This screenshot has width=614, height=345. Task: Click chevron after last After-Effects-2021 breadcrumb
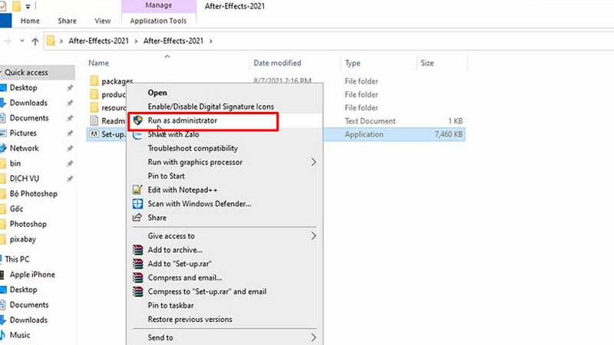tap(210, 41)
